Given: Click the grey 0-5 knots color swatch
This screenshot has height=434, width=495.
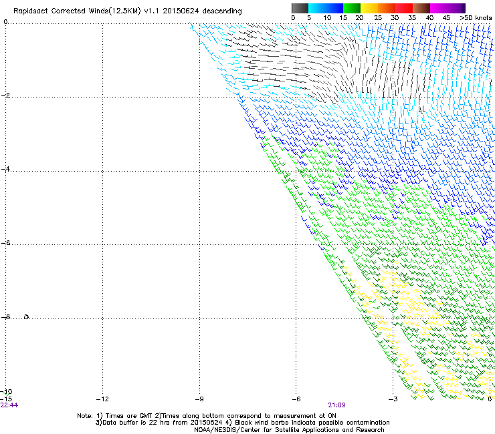Looking at the screenshot, I should (x=300, y=8).
